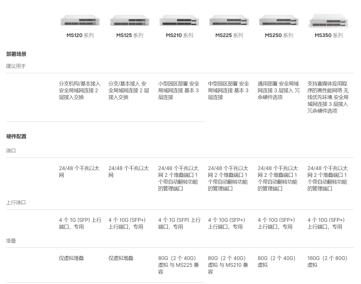
Task: Click the '小型园区部署' recommendation cell
Action: point(179,91)
